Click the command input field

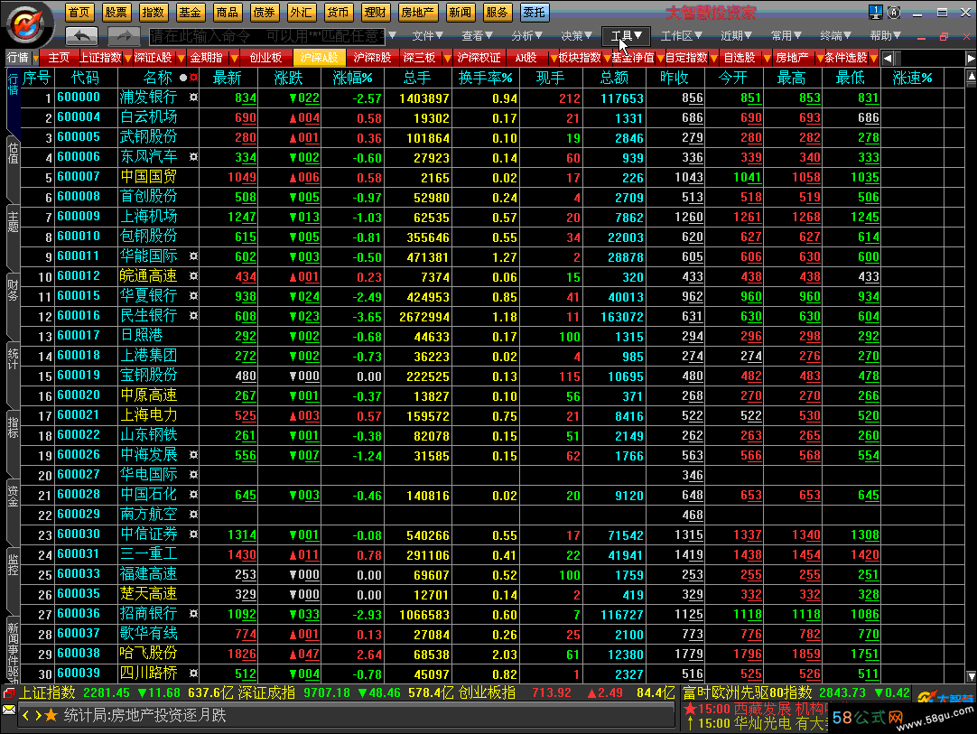(x=267, y=36)
